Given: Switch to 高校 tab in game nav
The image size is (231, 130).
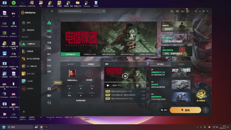Looking at the screenshot, I should [49, 60].
